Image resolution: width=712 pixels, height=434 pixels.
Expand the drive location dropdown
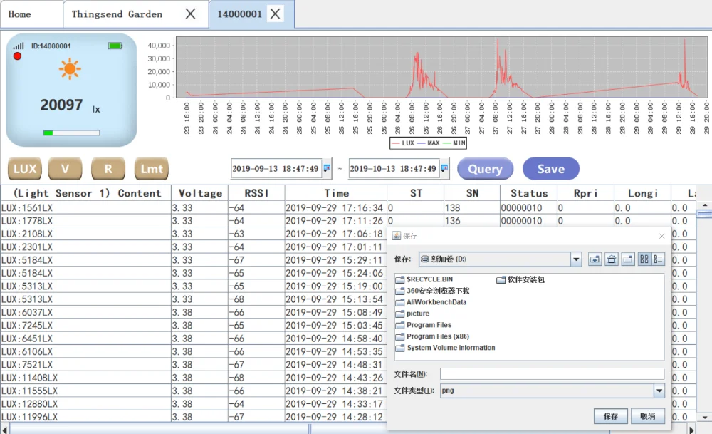[576, 259]
